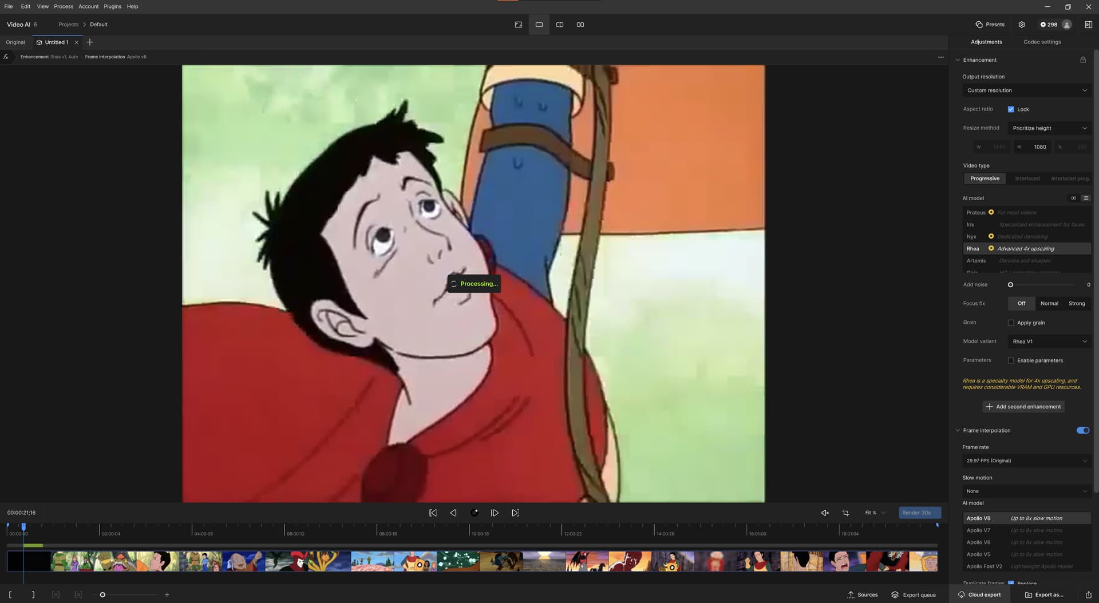Image resolution: width=1099 pixels, height=603 pixels.
Task: Mute the preview audio
Action: pyautogui.click(x=825, y=513)
